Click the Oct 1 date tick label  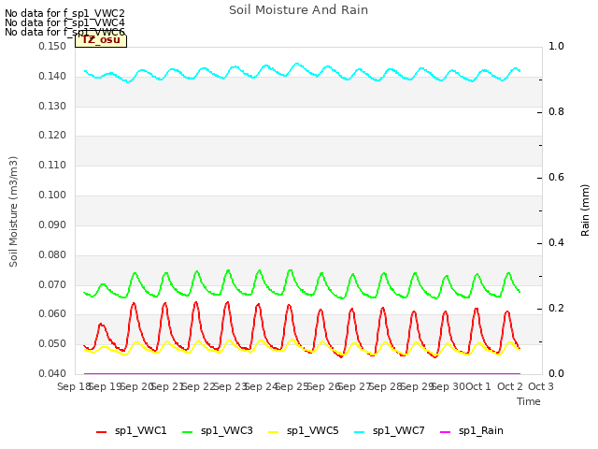click(478, 386)
